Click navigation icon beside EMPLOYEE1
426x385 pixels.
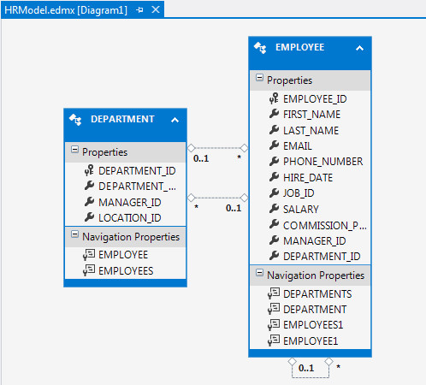[274, 341]
